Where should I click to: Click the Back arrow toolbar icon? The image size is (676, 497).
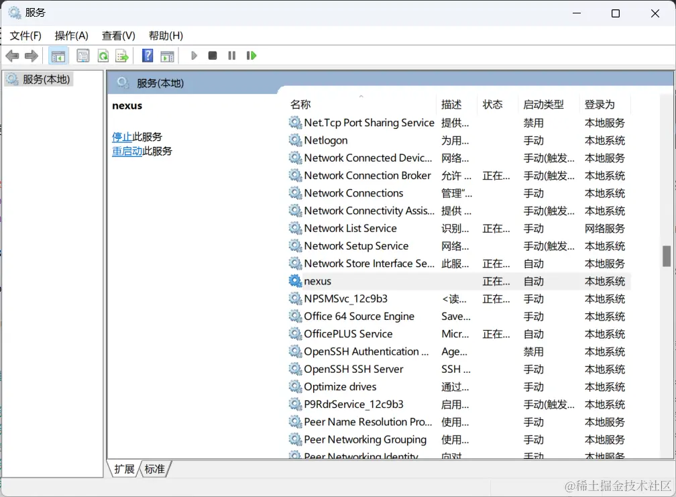pyautogui.click(x=12, y=56)
